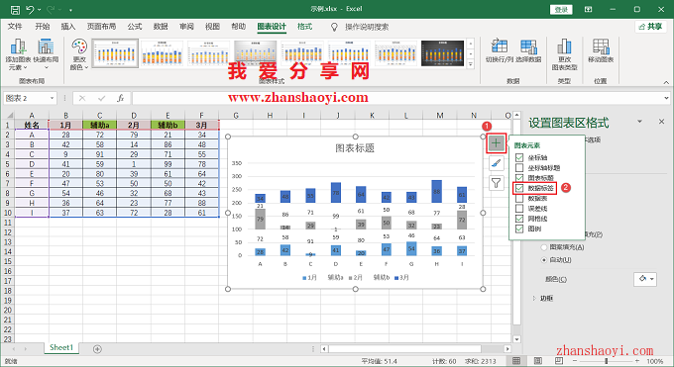Screen dimensions: 674x367
Task: Click the cancel X in formula bar
Action: (x=82, y=98)
